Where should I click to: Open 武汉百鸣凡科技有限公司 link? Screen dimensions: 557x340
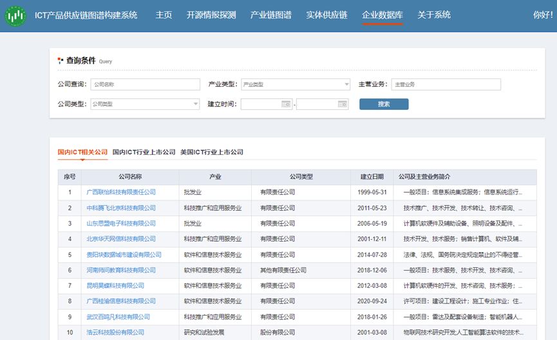118,317
